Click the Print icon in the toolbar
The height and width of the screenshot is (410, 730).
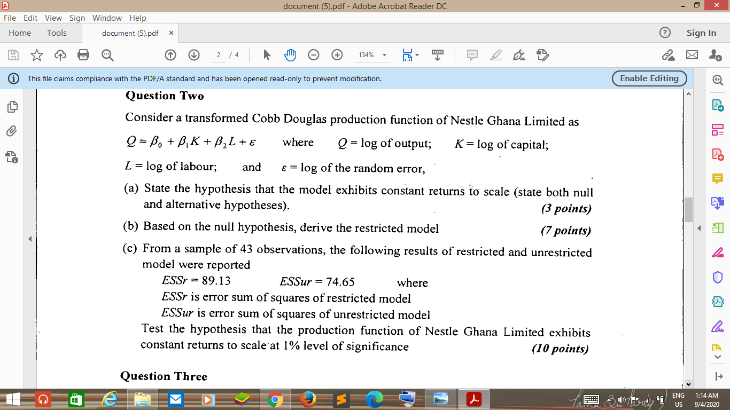click(x=83, y=55)
